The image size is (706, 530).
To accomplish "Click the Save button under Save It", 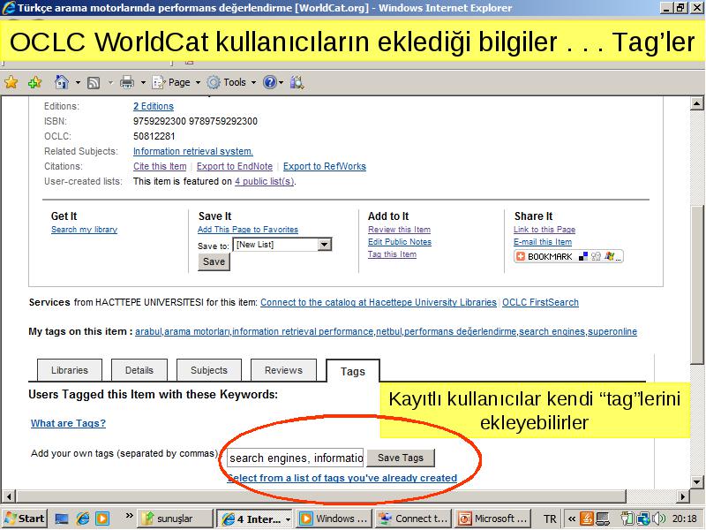I will click(214, 261).
